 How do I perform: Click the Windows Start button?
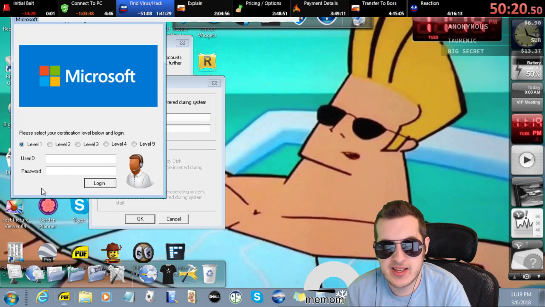11,297
